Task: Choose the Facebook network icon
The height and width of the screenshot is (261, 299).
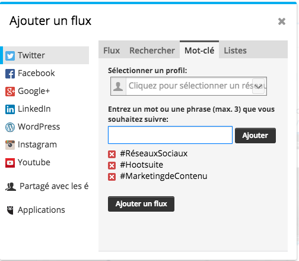Action: point(10,74)
